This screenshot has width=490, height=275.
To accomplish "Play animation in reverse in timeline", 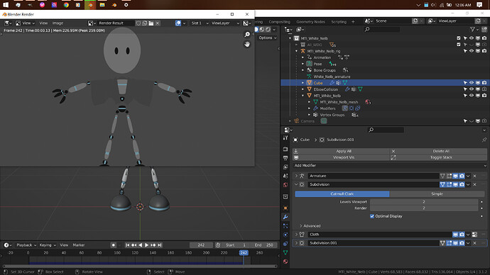I will [x=141, y=245].
